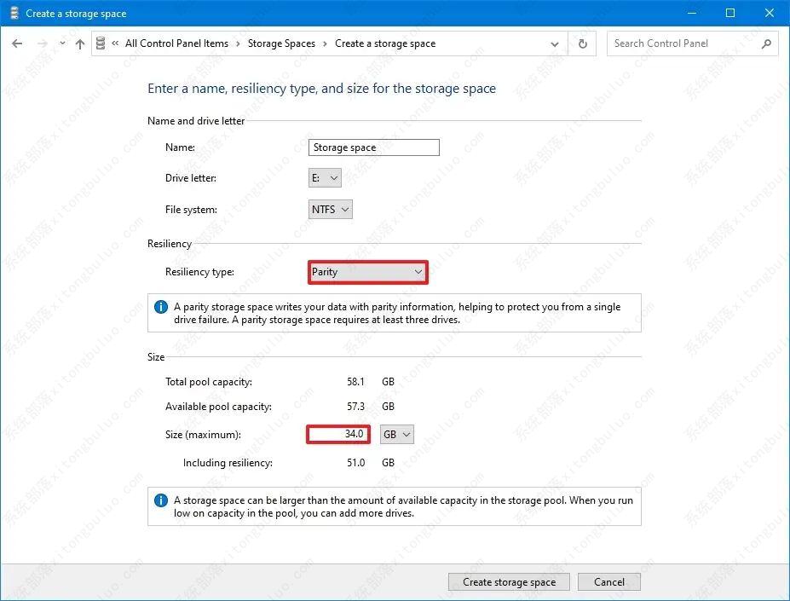Click the info icon beside the capacity note
Viewport: 790px width, 601px height.
click(160, 500)
